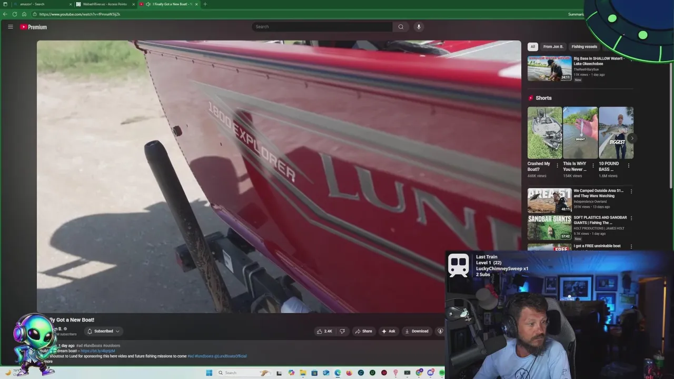Toggle notification bell on Subscribed button

pyautogui.click(x=90, y=331)
